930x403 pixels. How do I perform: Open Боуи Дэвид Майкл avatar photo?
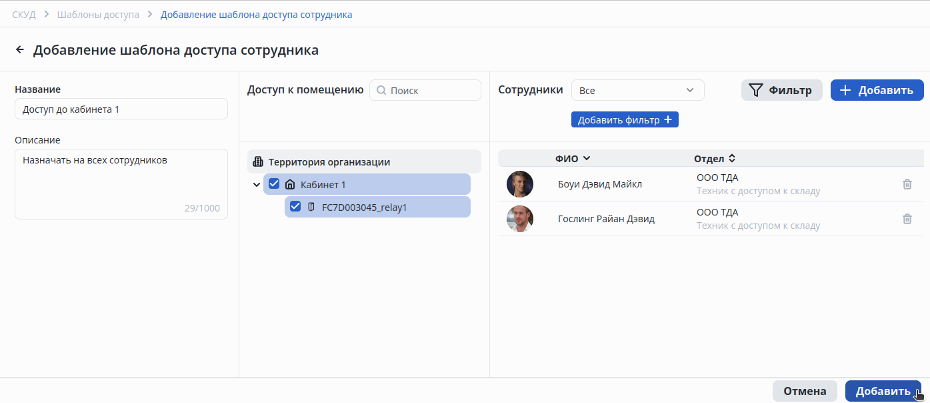coord(519,184)
